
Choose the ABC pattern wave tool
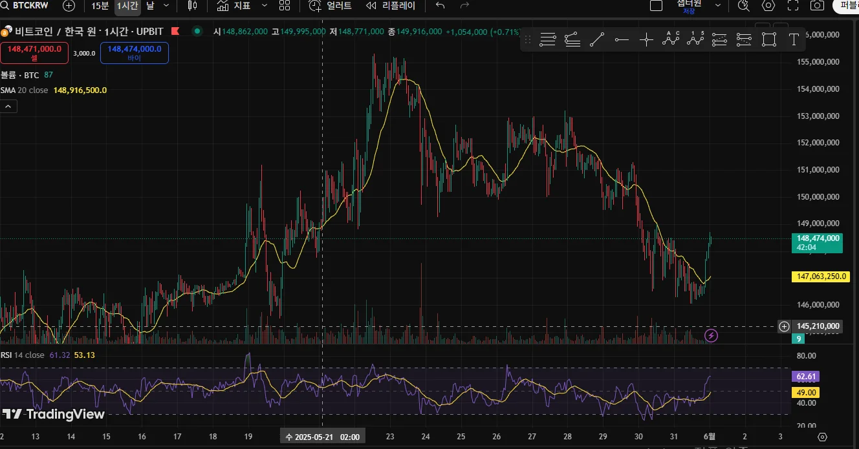(671, 39)
